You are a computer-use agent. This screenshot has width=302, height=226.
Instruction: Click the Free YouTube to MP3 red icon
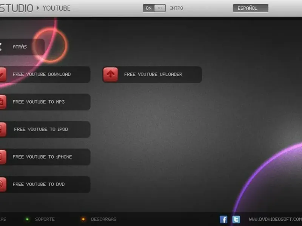[x=3, y=102]
